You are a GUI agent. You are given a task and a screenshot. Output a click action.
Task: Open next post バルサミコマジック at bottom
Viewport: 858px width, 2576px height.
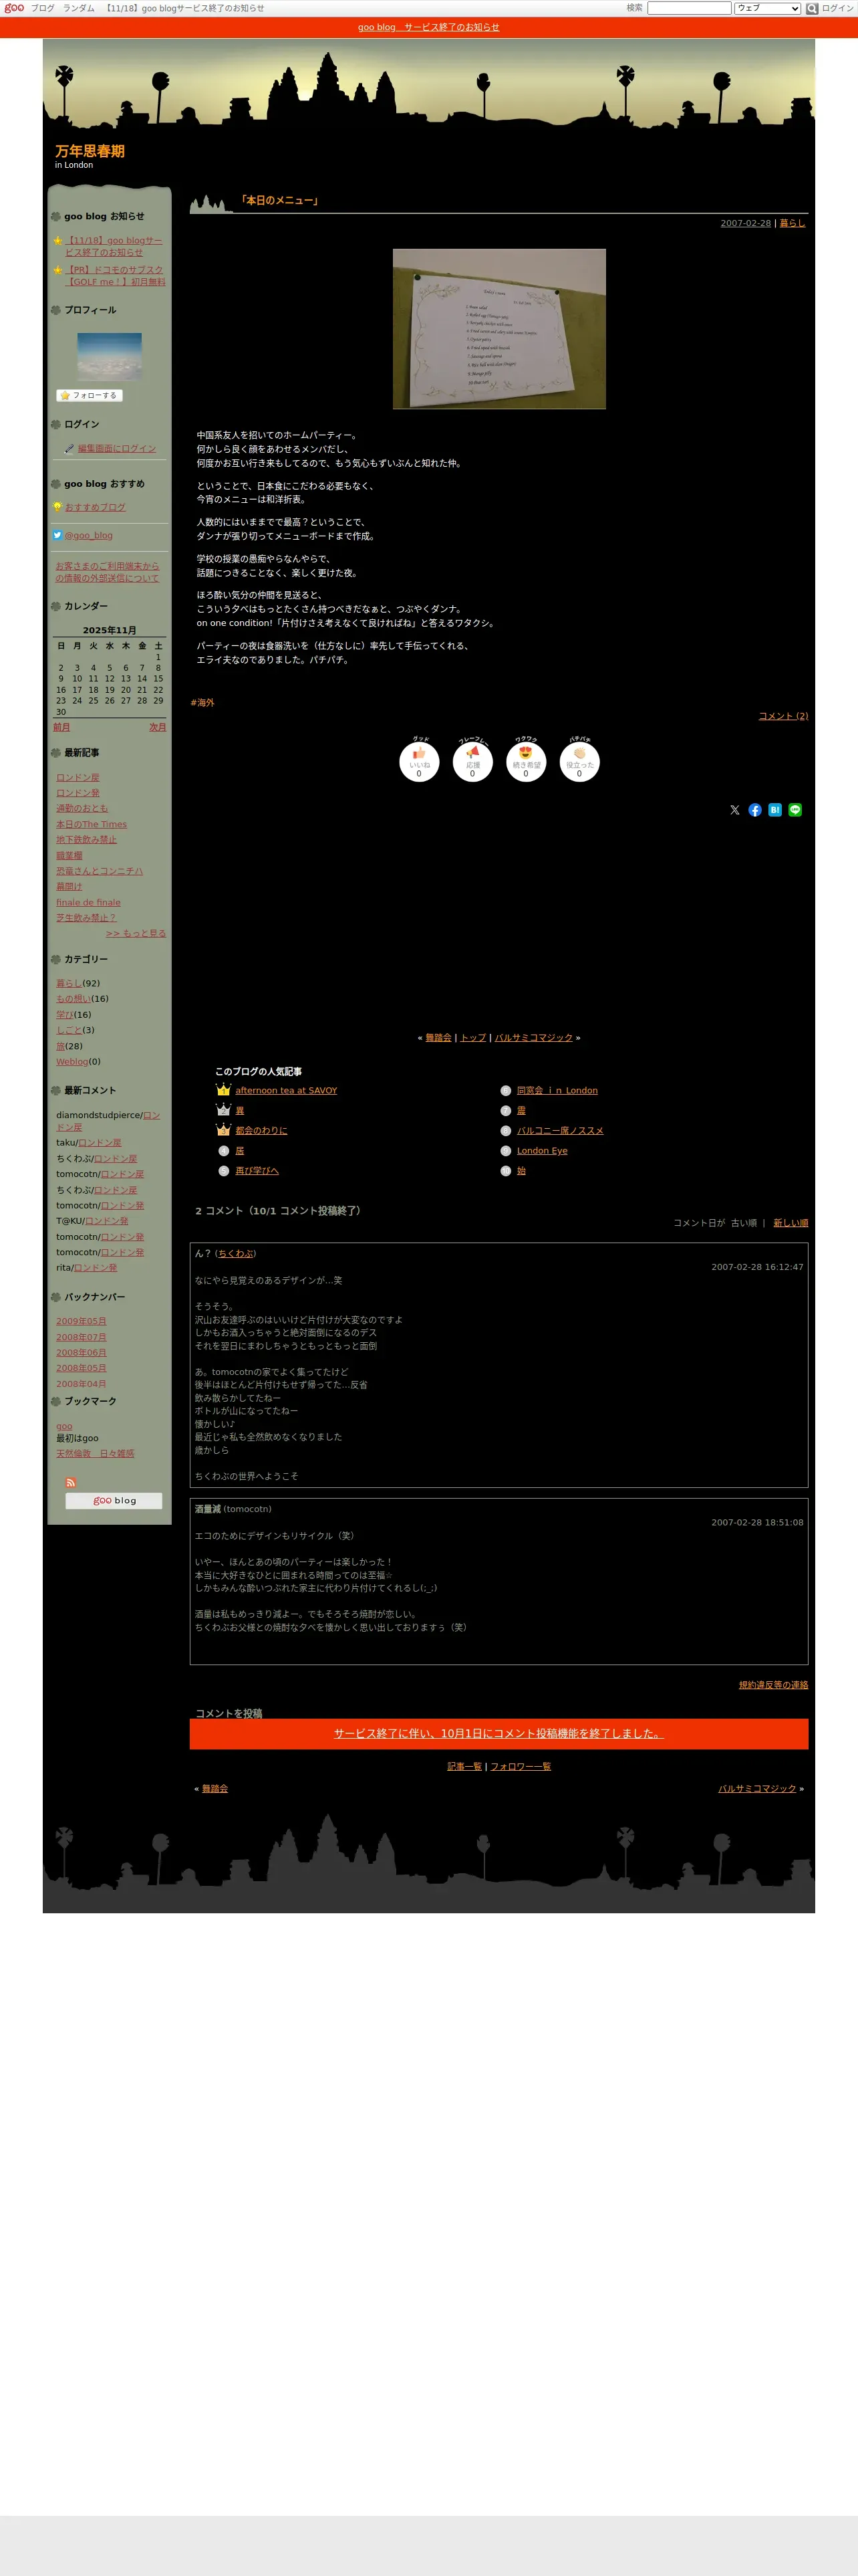point(757,1789)
